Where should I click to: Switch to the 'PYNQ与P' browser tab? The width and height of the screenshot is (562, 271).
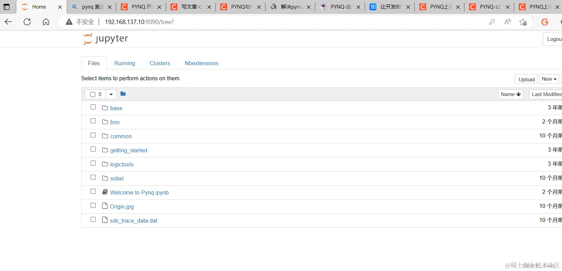pyautogui.click(x=241, y=7)
